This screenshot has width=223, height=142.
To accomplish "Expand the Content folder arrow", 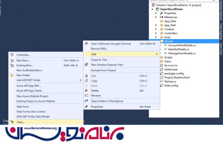I will point(156,29).
